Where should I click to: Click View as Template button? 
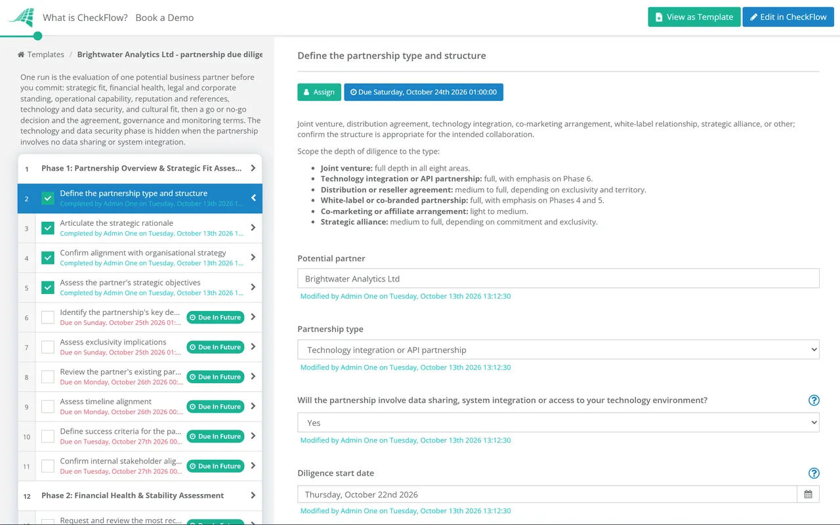(694, 17)
